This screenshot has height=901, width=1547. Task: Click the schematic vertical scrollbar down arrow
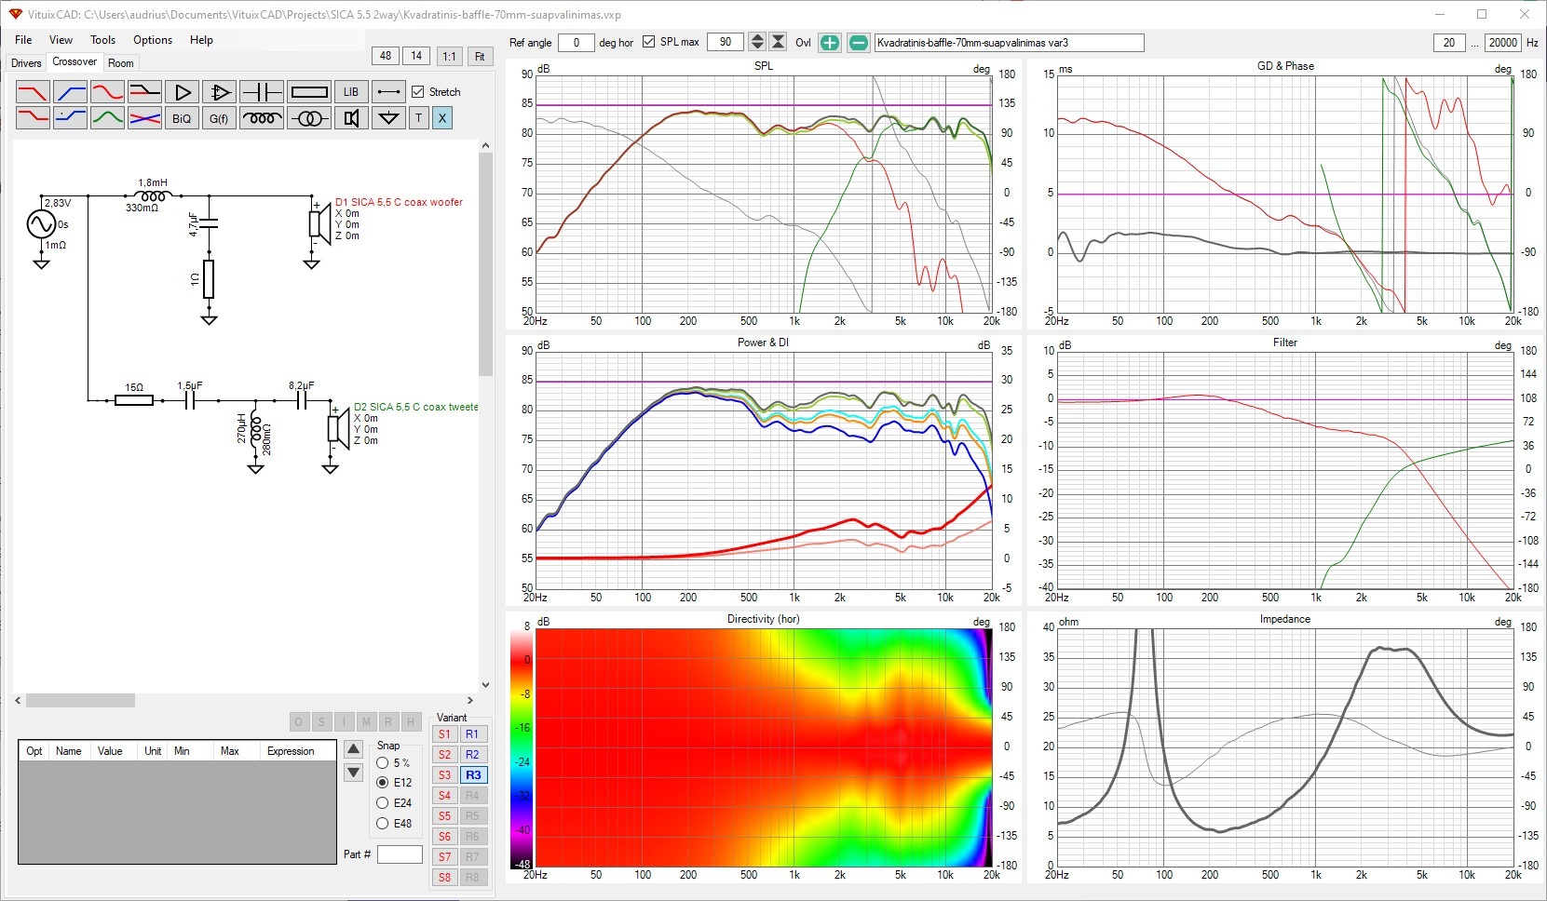(x=485, y=685)
